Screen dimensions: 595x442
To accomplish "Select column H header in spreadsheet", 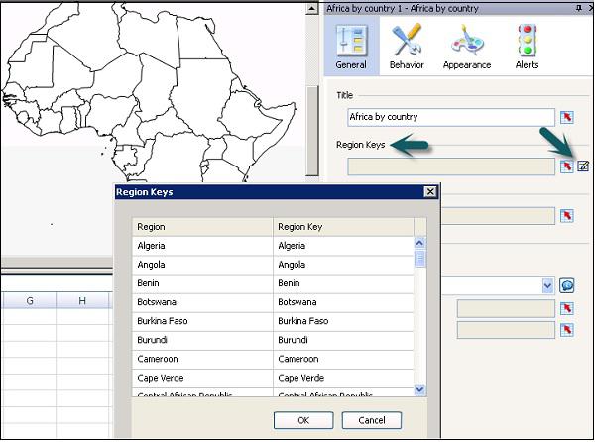I will tap(82, 300).
